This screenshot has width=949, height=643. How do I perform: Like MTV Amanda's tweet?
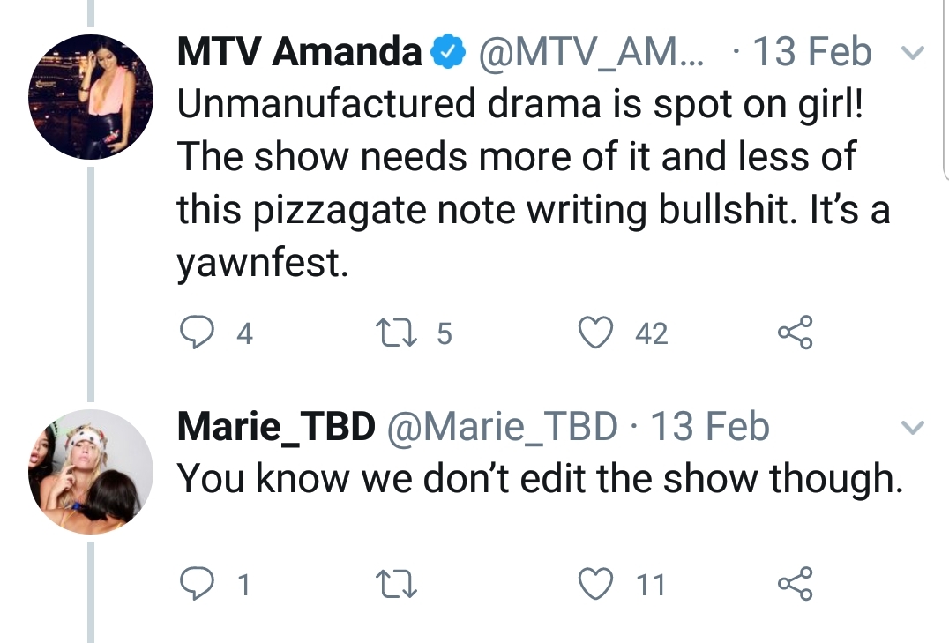[595, 333]
